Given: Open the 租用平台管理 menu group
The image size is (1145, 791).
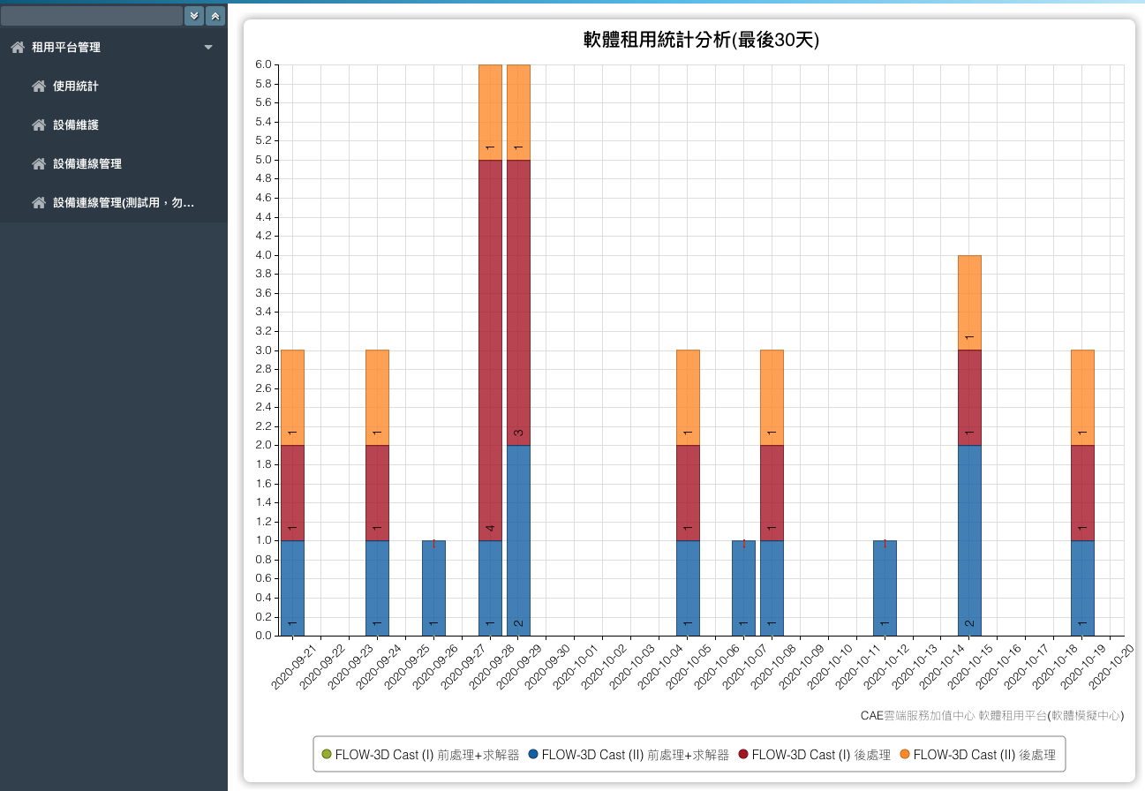Looking at the screenshot, I should [x=114, y=48].
